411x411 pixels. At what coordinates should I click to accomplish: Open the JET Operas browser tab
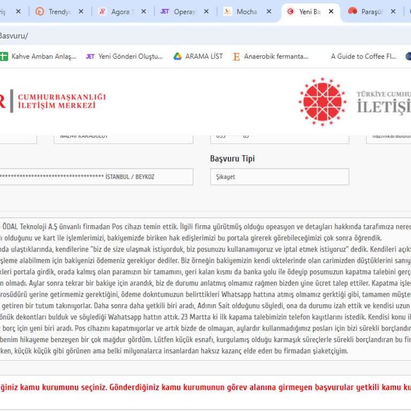pyautogui.click(x=185, y=12)
